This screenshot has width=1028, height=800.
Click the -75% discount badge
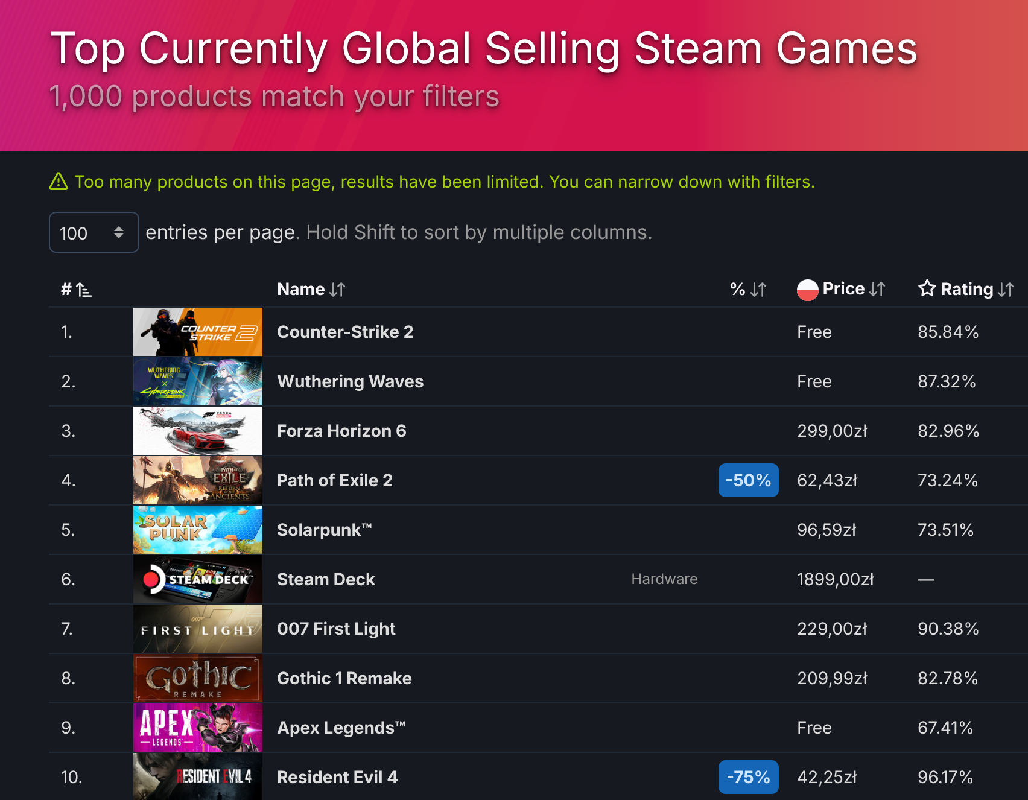[x=748, y=777]
